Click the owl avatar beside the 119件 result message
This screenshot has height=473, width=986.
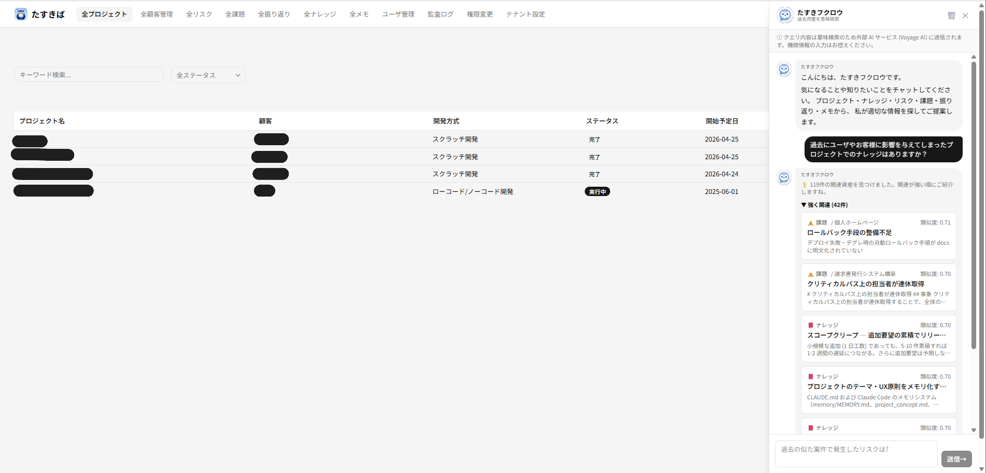[784, 177]
